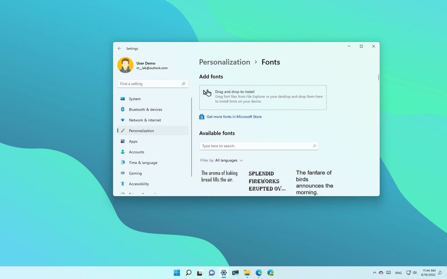
Task: Click the User Demo profile avatar
Action: pos(125,64)
